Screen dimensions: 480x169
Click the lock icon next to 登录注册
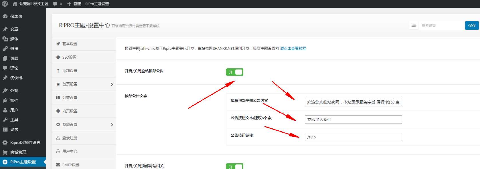[58, 138]
